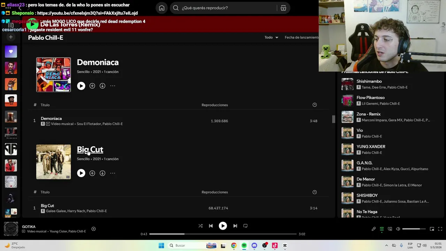Sort by Fecha de lanzamiento
The height and width of the screenshot is (251, 446).
[x=301, y=37]
